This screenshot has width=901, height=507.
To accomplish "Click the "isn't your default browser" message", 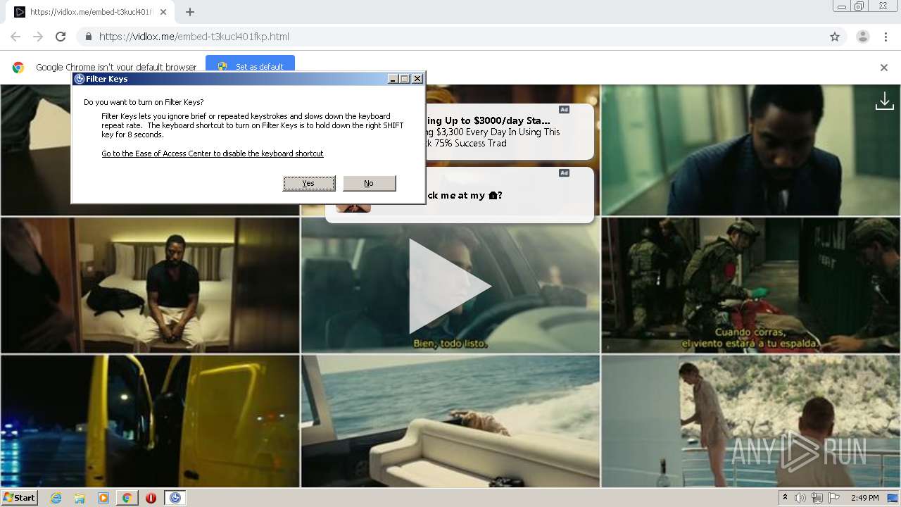I will (x=116, y=68).
